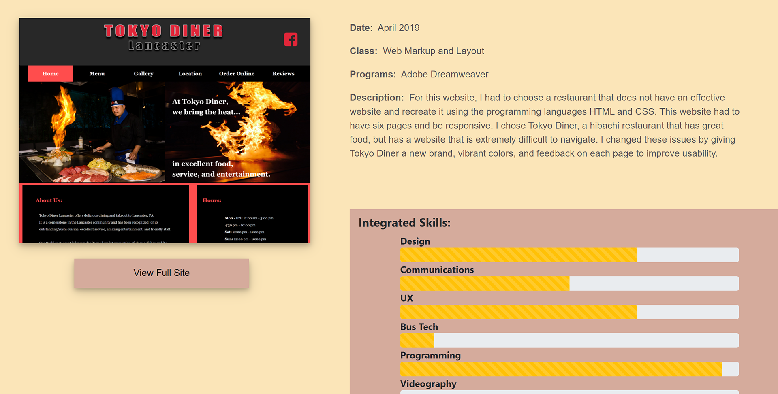Open the Gallery nav item
Screen dimensions: 778x394
(x=144, y=74)
